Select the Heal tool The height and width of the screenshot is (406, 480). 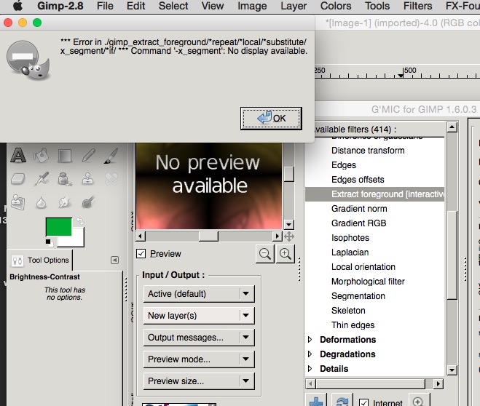click(x=111, y=179)
